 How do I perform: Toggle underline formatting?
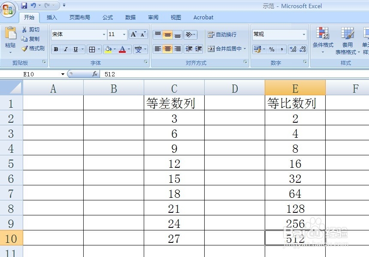click(76, 49)
